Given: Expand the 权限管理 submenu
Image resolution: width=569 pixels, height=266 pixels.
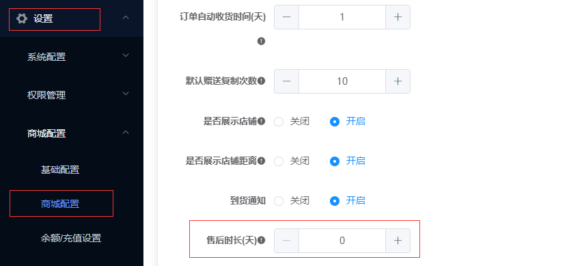Looking at the screenshot, I should 126,94.
